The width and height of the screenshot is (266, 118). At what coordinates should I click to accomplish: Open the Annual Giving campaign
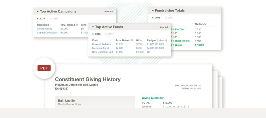[x=44, y=29]
